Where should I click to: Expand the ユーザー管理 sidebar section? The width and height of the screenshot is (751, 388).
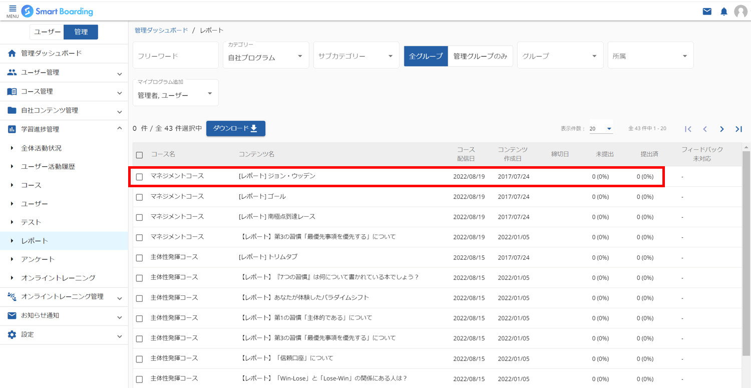[120, 74]
